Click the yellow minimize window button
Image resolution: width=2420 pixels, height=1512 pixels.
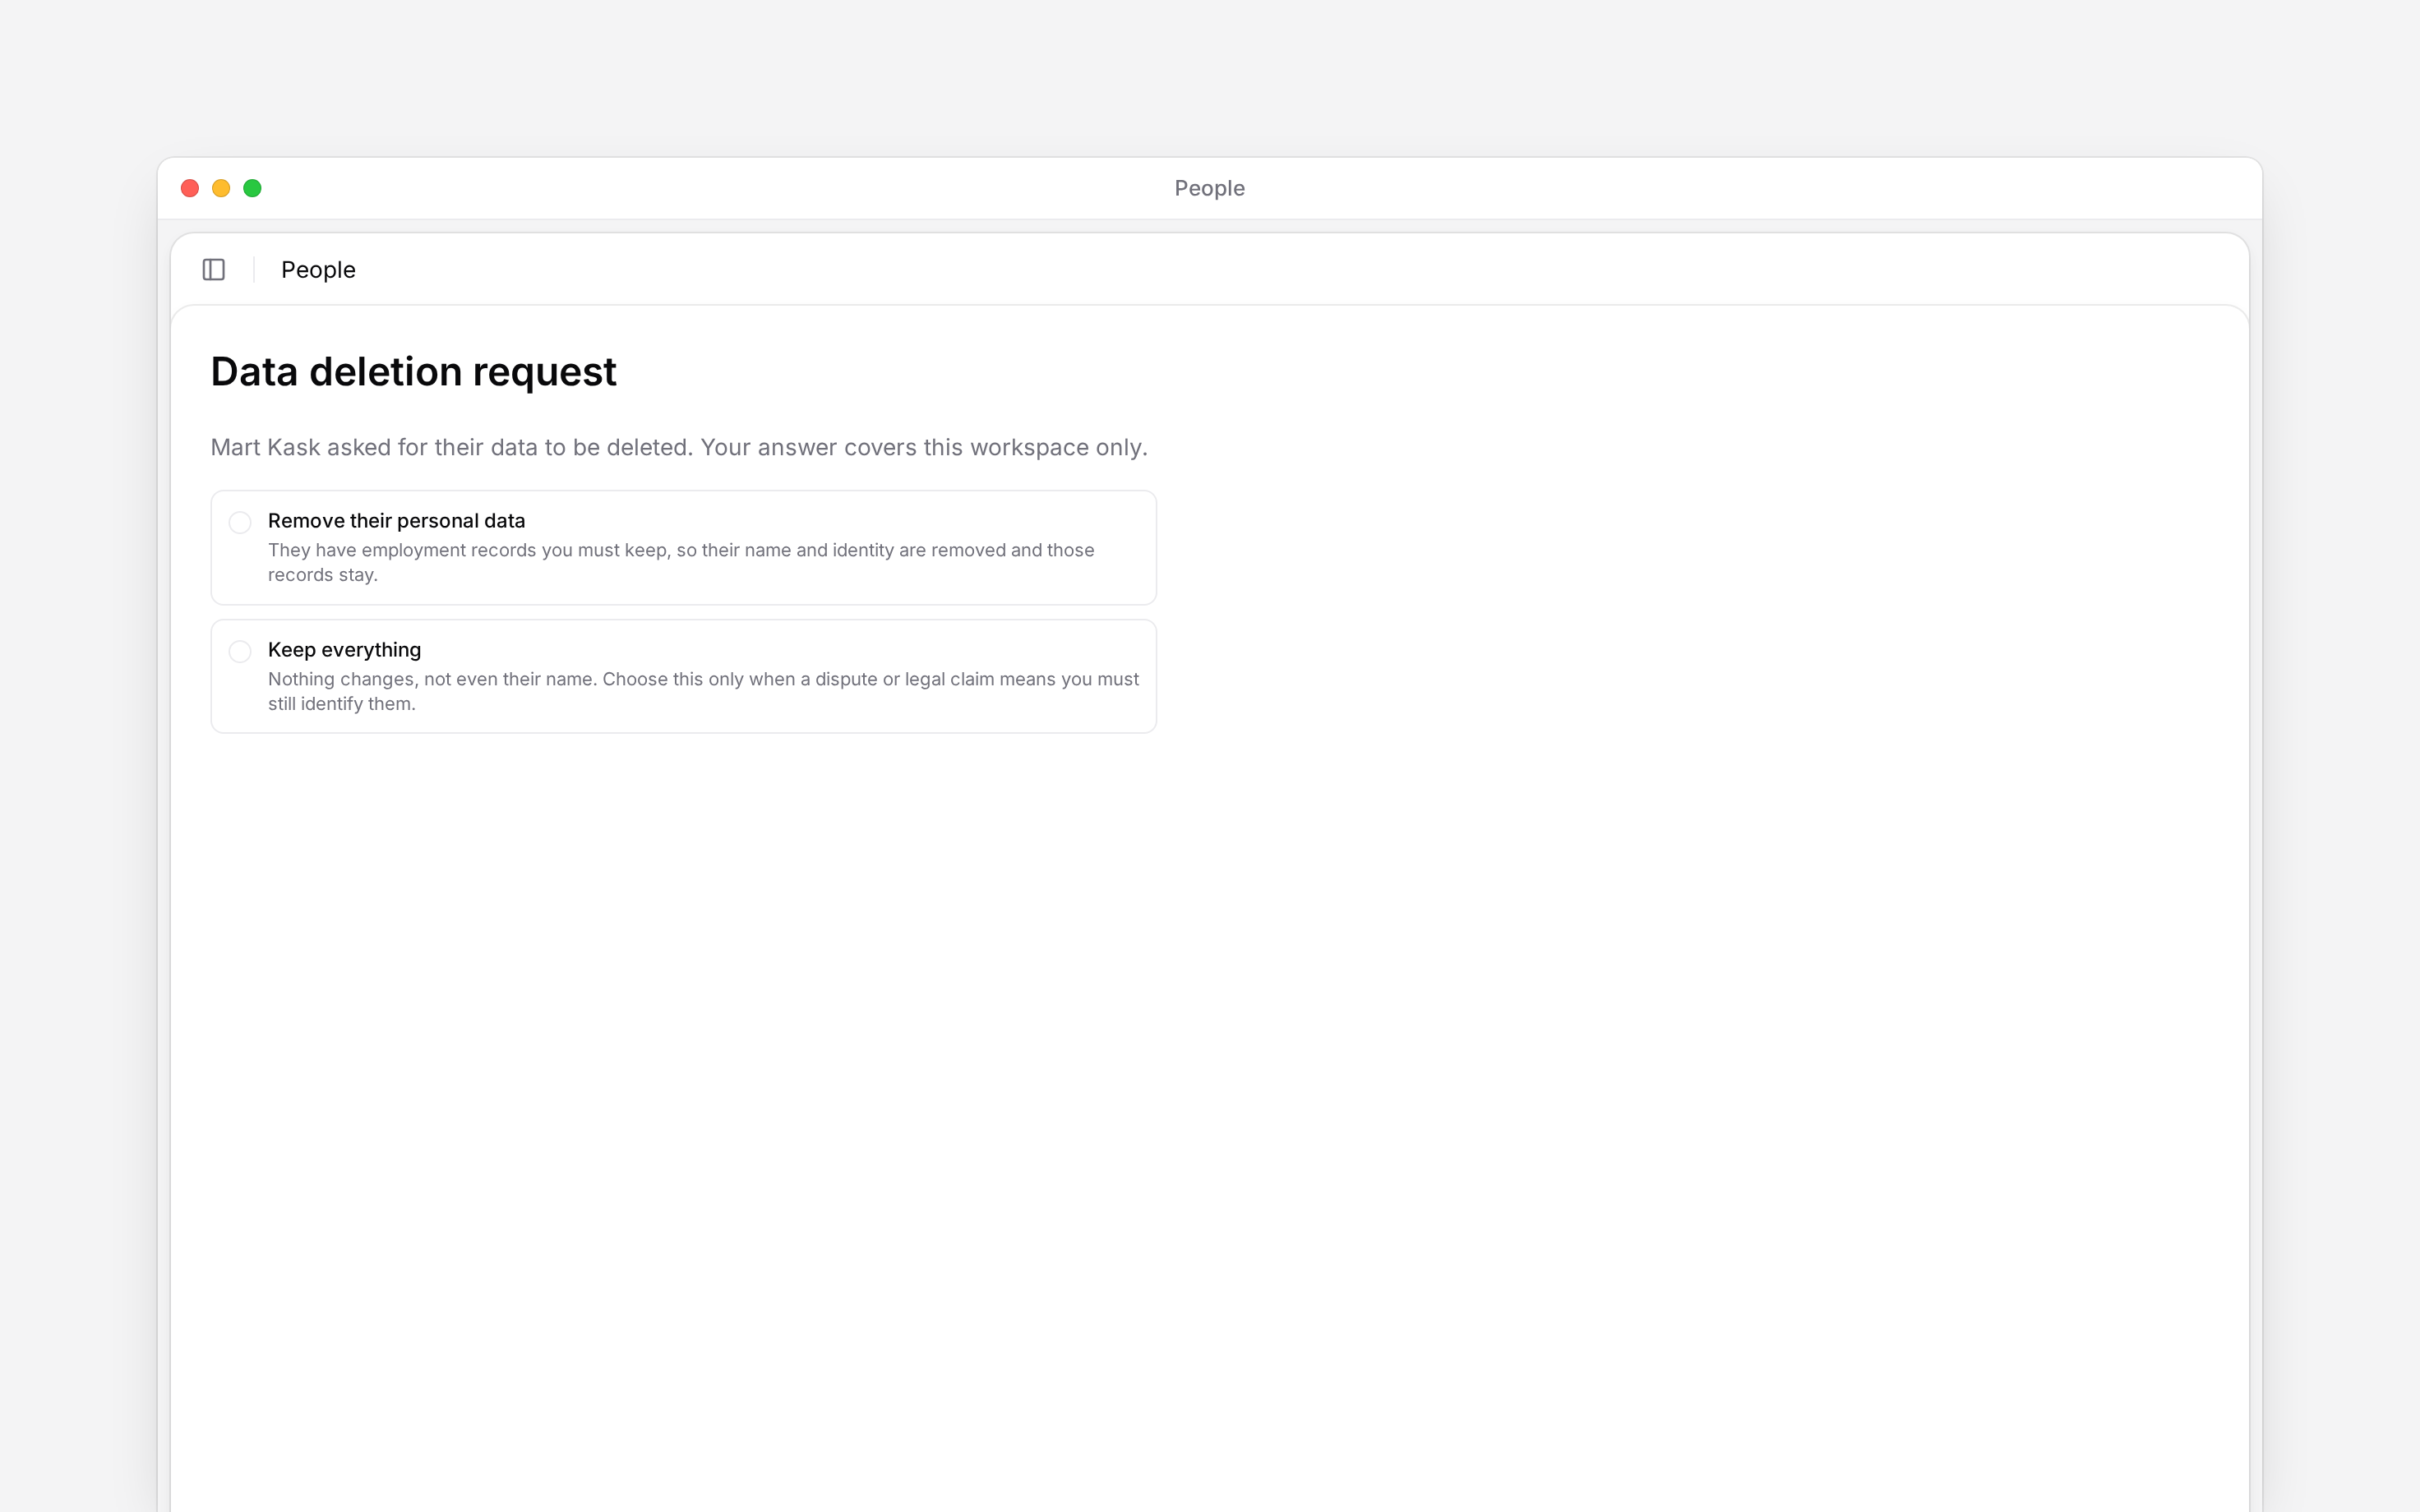[221, 188]
